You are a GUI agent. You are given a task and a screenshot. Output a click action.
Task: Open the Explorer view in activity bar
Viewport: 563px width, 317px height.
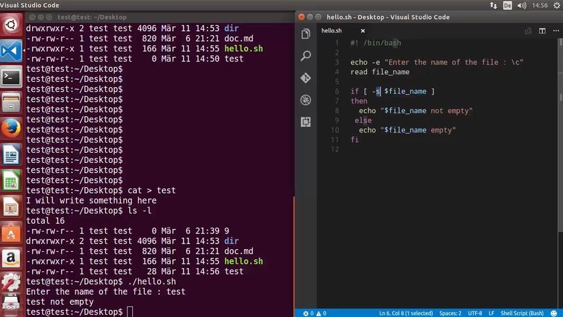306,34
